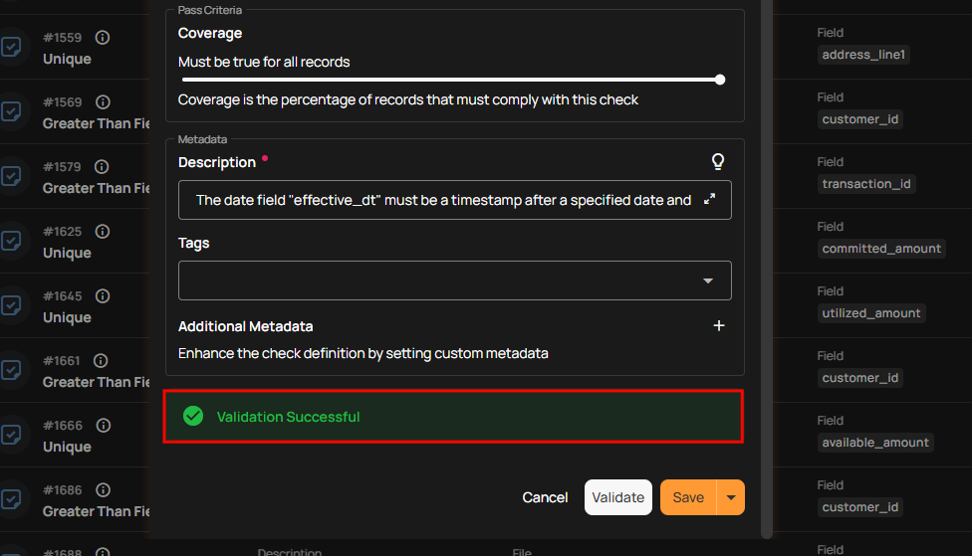The width and height of the screenshot is (972, 556).
Task: Click the address_line1 field tag
Action: click(863, 55)
